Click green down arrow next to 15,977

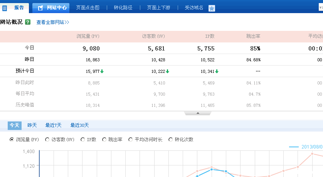click(x=102, y=71)
